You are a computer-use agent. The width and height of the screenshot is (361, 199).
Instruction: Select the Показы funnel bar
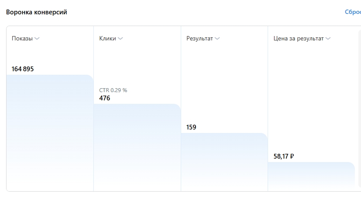click(50, 133)
